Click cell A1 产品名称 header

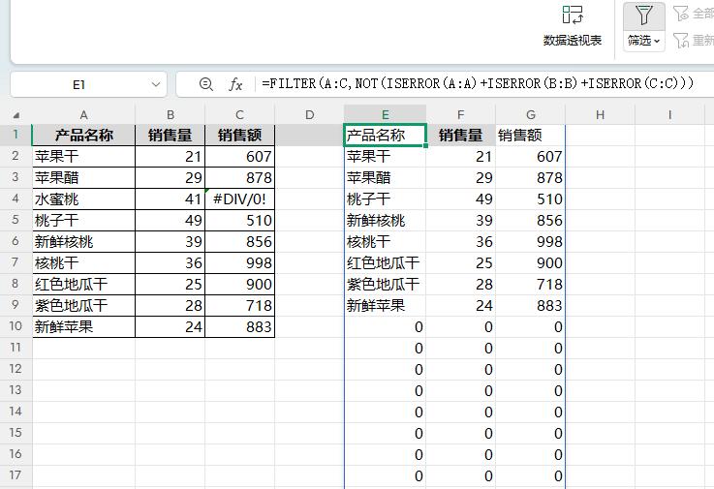pos(83,136)
